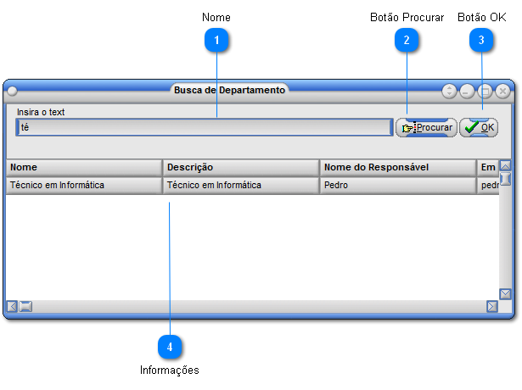Open the window menu round icon in title bar
Image resolution: width=522 pixels, height=390 pixels.
13,91
